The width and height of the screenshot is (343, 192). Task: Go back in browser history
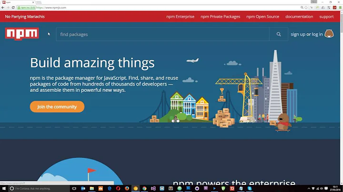tap(3, 8)
